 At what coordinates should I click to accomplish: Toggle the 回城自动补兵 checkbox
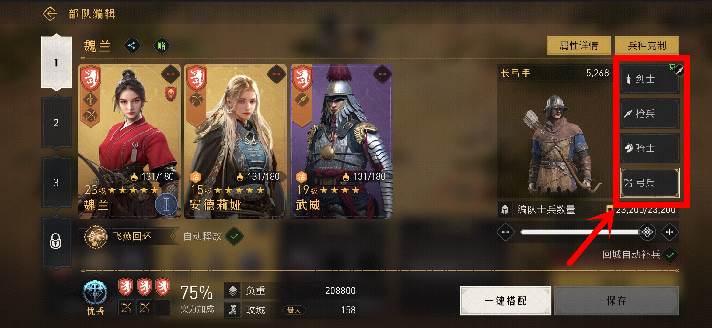(670, 255)
